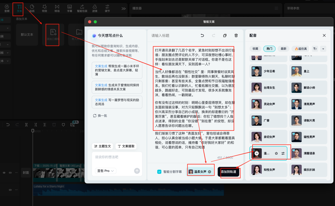335x206 pixels.
Task: Select the 超仿真 voice category tab
Action: tap(300, 49)
